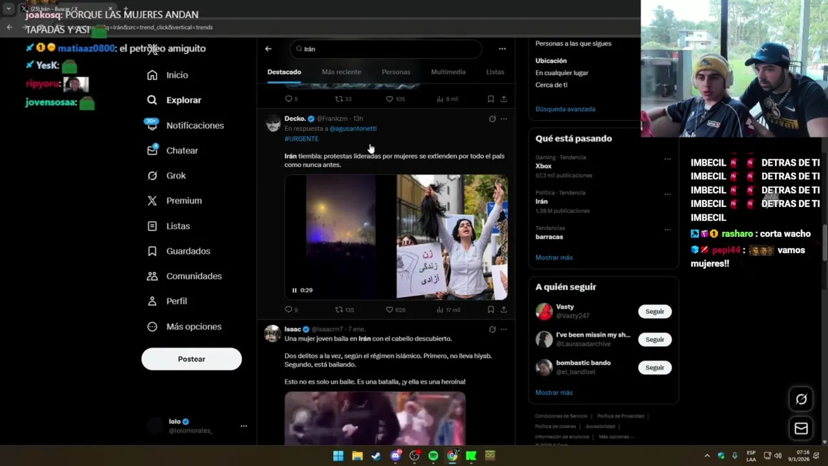The height and width of the screenshot is (466, 828).
Task: Bookmark Decko's Irán protest post
Action: pyautogui.click(x=490, y=310)
